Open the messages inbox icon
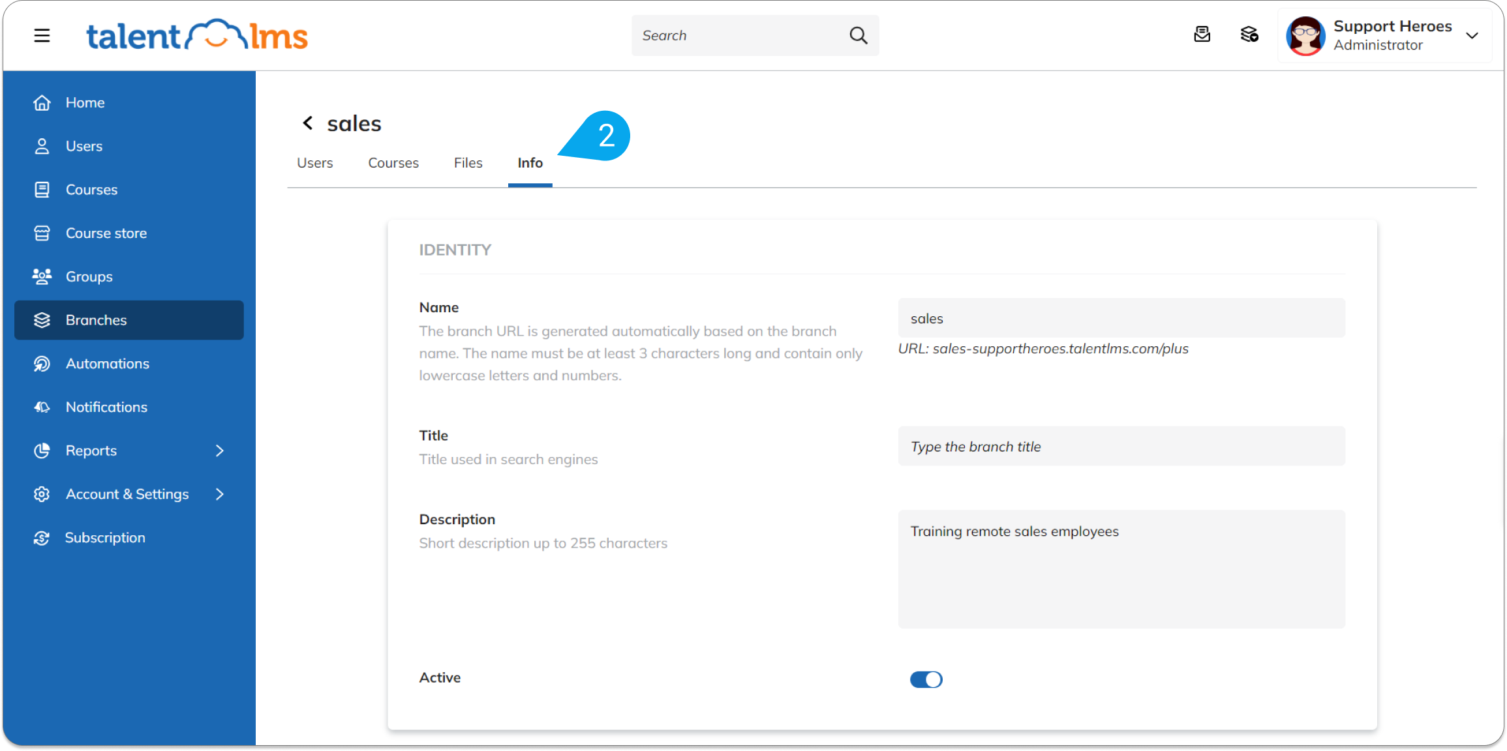Screen dimensions: 1507x751 click(1202, 35)
